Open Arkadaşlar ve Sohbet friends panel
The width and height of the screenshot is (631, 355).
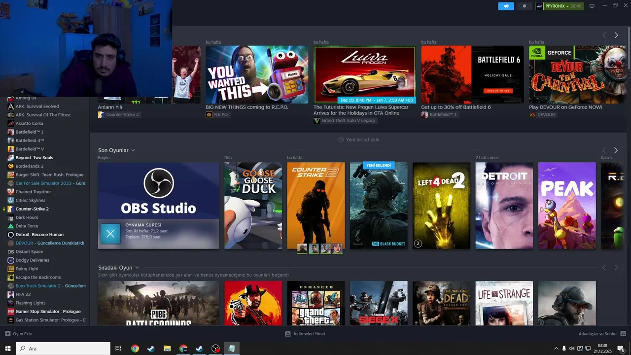(x=602, y=334)
